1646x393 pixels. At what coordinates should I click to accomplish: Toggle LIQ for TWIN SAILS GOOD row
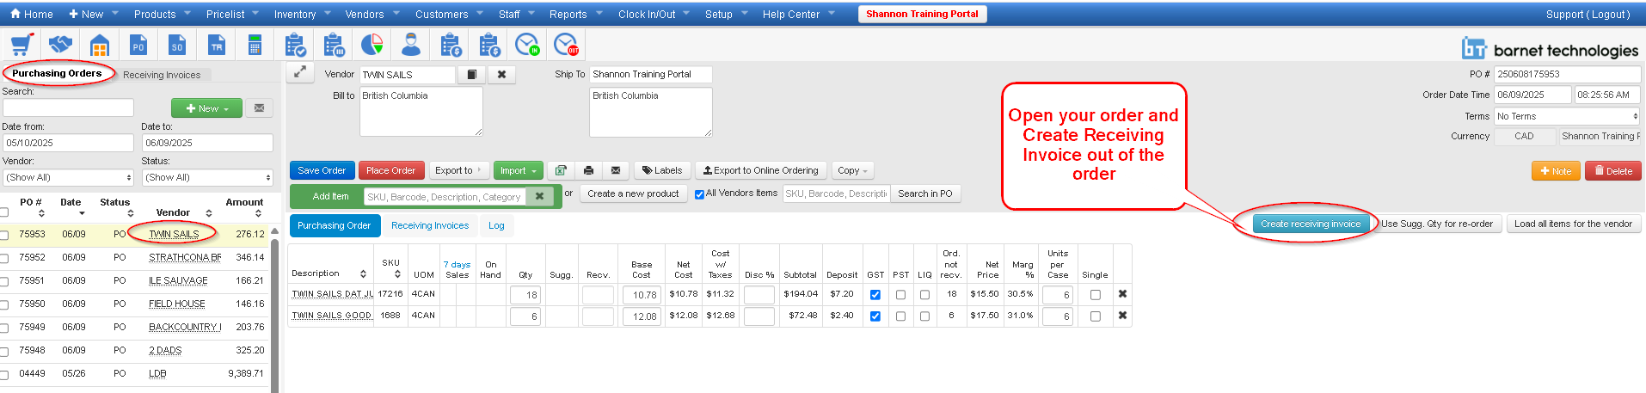(x=924, y=316)
